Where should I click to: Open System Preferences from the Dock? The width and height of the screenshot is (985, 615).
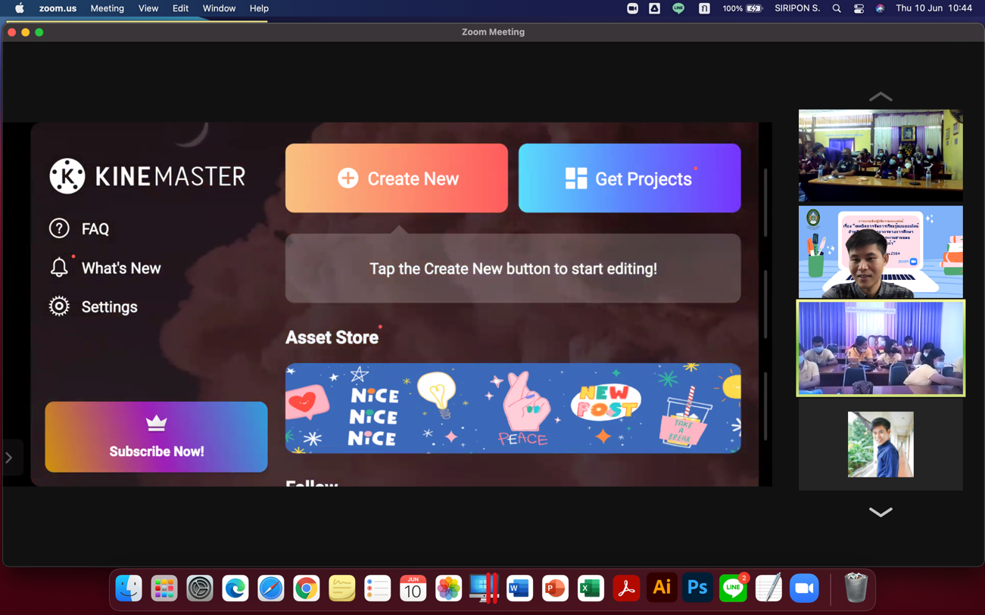pyautogui.click(x=200, y=589)
